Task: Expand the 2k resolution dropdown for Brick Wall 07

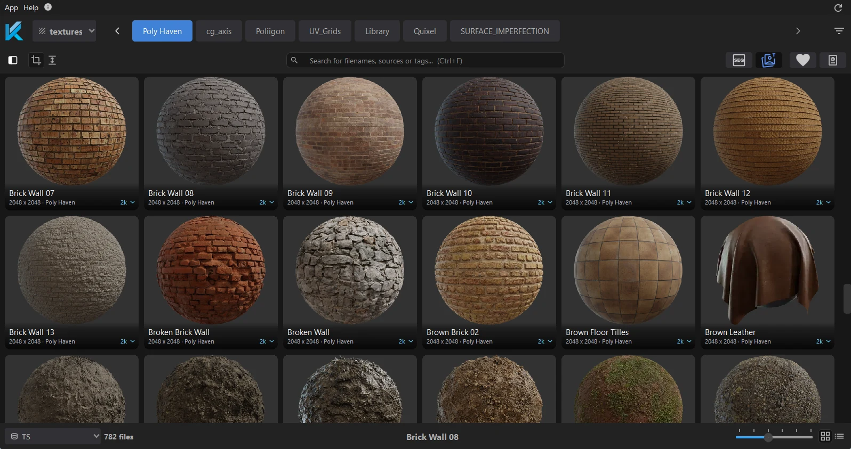Action: tap(127, 202)
